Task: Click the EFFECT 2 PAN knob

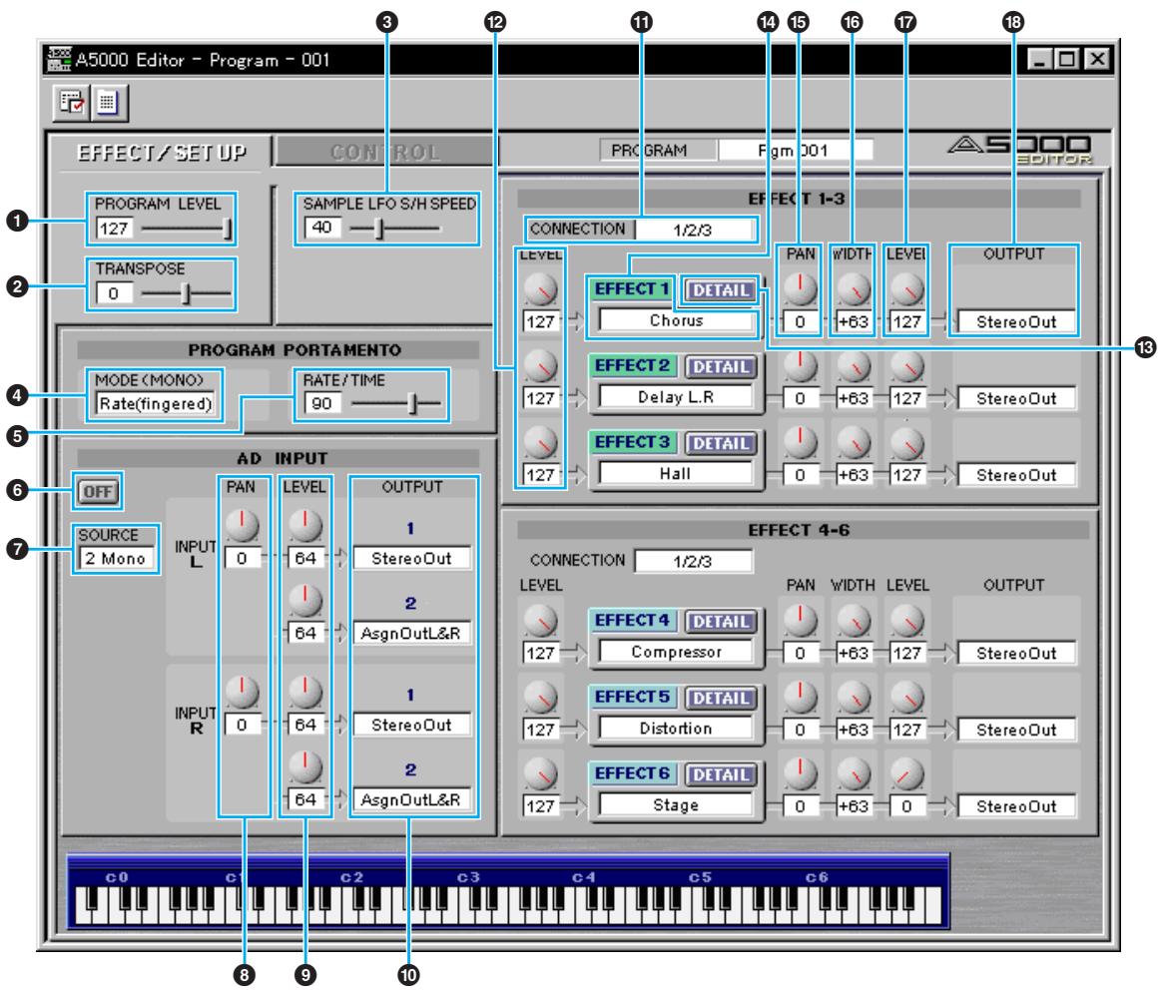Action: [800, 365]
